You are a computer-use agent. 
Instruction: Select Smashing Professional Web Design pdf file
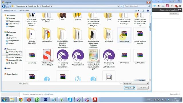click(x=94, y=60)
